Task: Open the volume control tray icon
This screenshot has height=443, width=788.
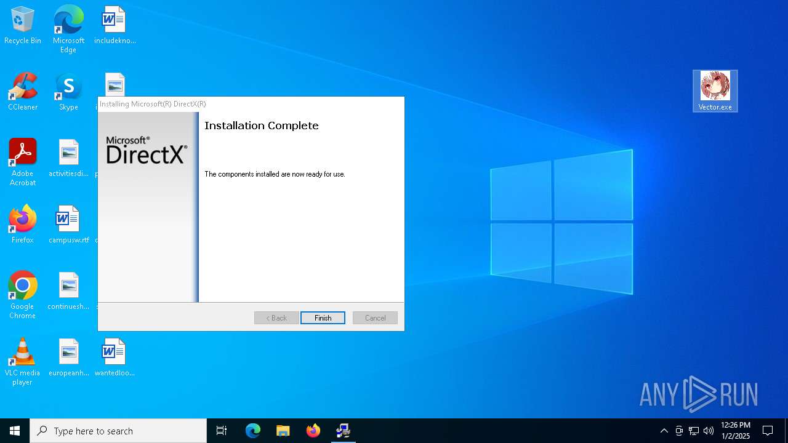Action: (x=709, y=431)
